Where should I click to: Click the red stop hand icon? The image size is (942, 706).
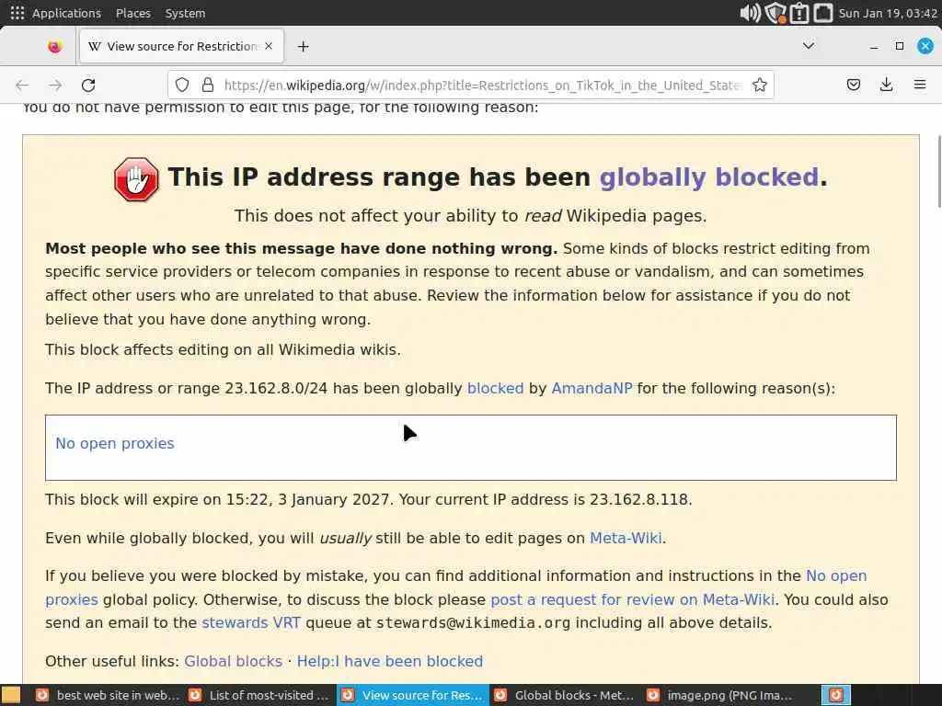pyautogui.click(x=136, y=179)
